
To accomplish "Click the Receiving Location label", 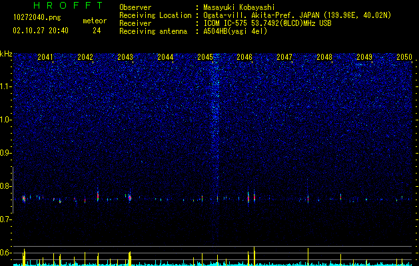I will (x=155, y=15).
